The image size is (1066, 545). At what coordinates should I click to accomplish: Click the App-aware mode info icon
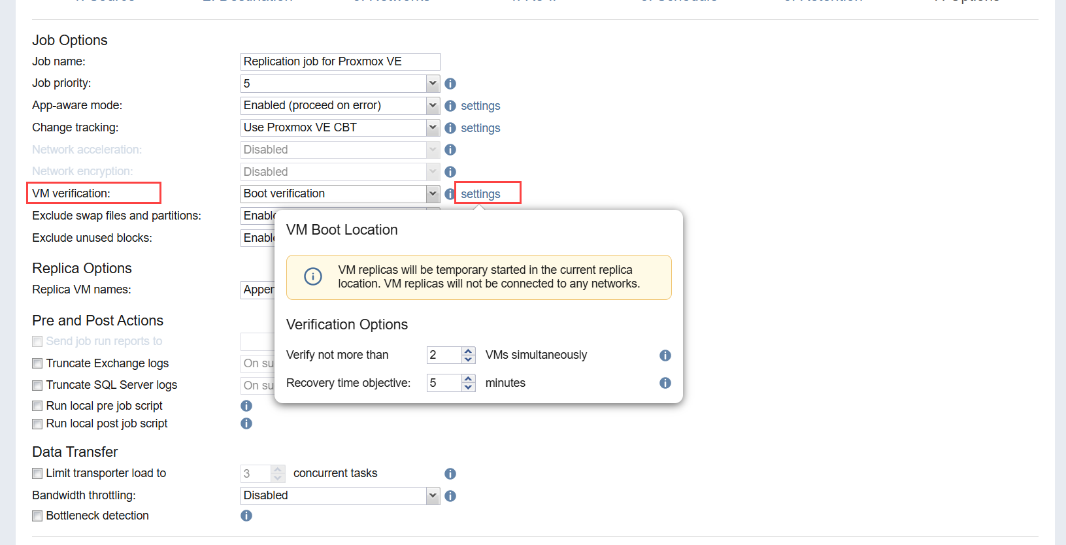click(x=450, y=106)
